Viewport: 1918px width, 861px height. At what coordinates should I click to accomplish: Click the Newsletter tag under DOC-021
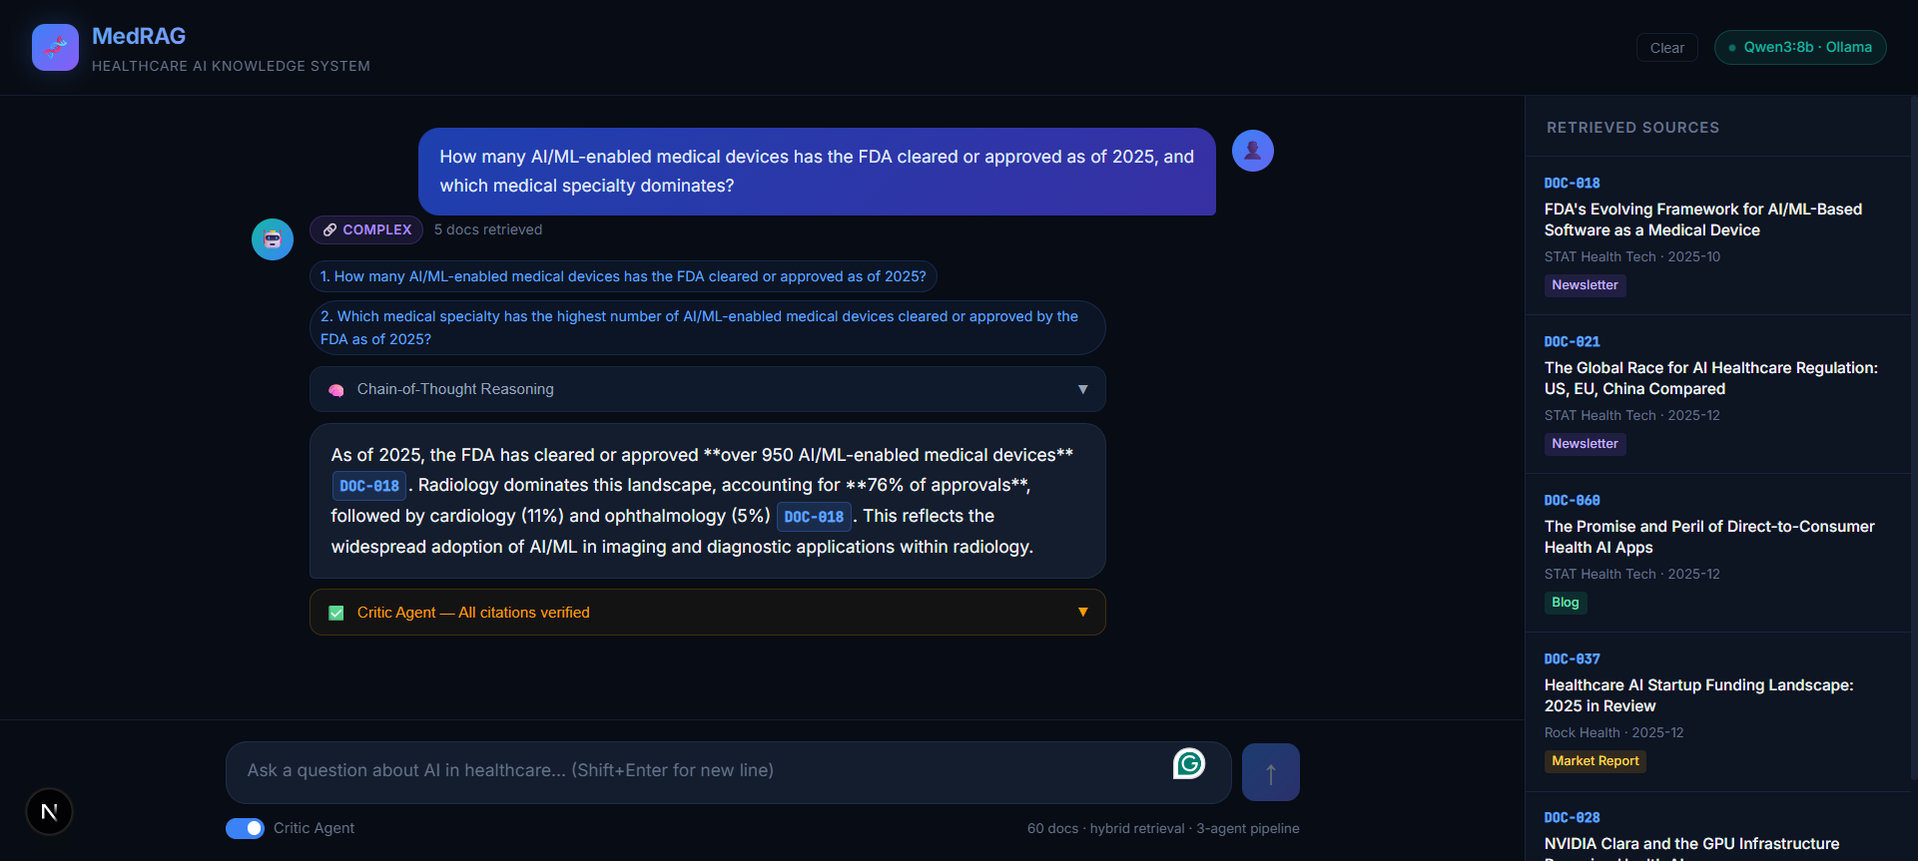1585,443
